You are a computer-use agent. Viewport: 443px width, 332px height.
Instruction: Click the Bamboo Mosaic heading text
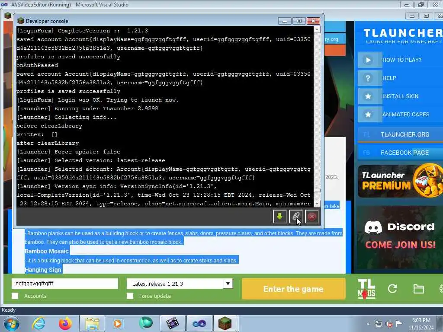tap(47, 251)
